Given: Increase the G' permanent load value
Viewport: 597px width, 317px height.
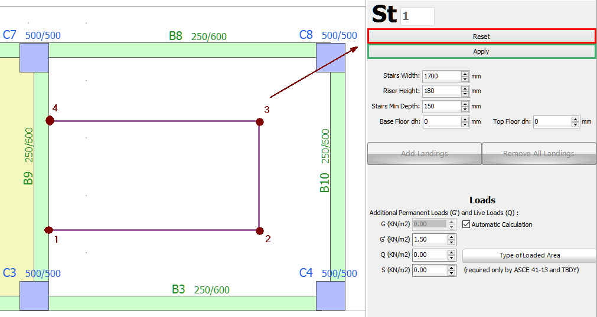Looking at the screenshot, I should tap(452, 237).
